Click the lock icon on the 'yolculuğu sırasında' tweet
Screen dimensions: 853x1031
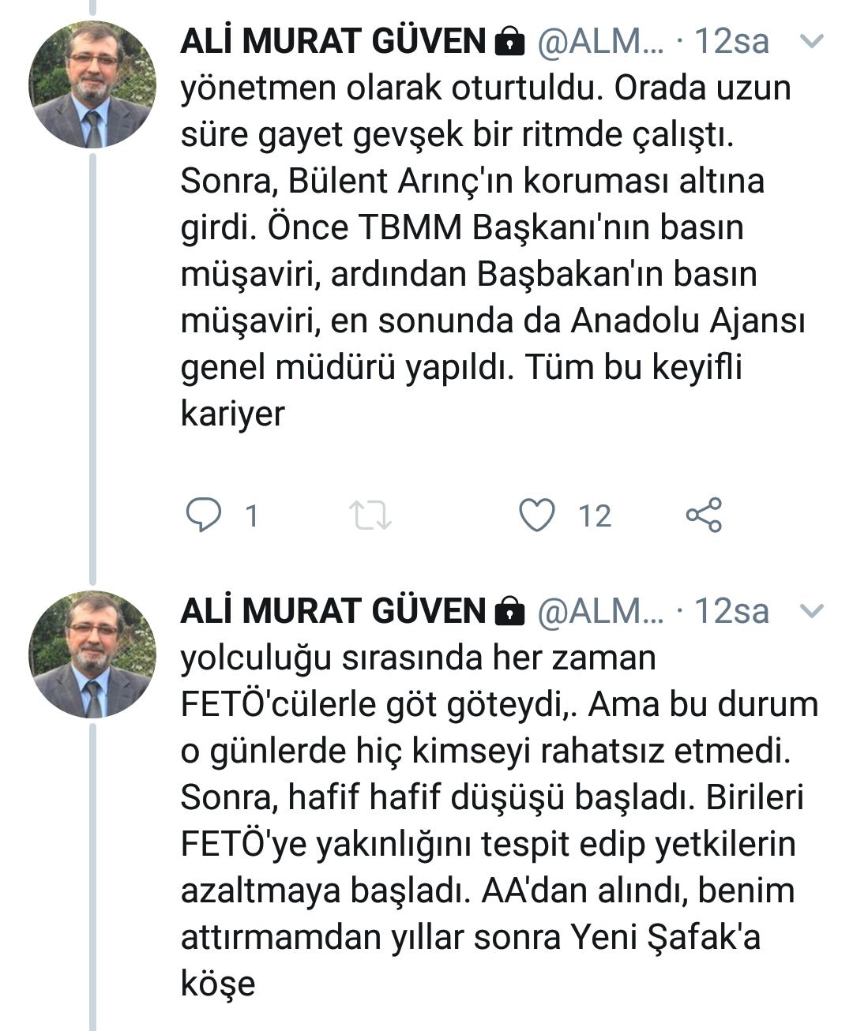point(509,611)
